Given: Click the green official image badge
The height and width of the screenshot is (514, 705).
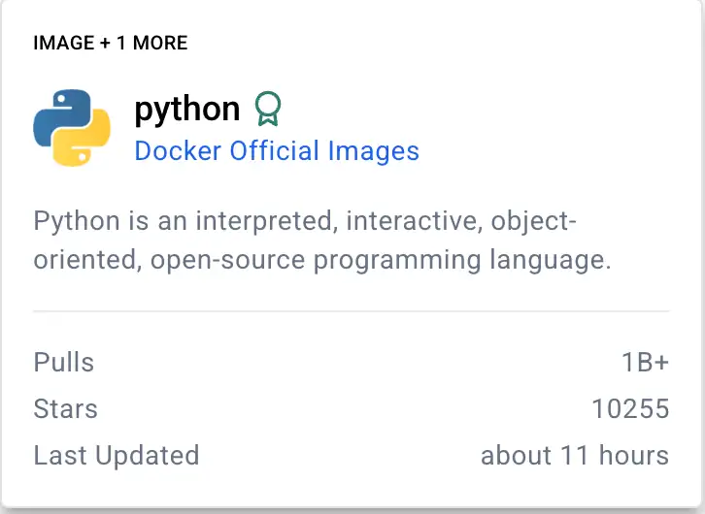Looking at the screenshot, I should coord(268,109).
